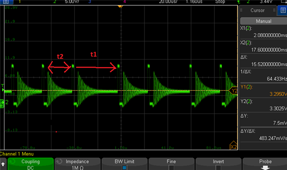Click the trigger edge slope icon
Screen dimensions: 287x170
point(239,2)
